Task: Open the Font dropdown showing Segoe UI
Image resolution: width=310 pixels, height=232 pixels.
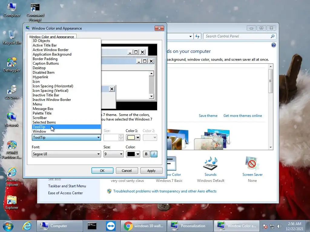Action: click(66, 154)
